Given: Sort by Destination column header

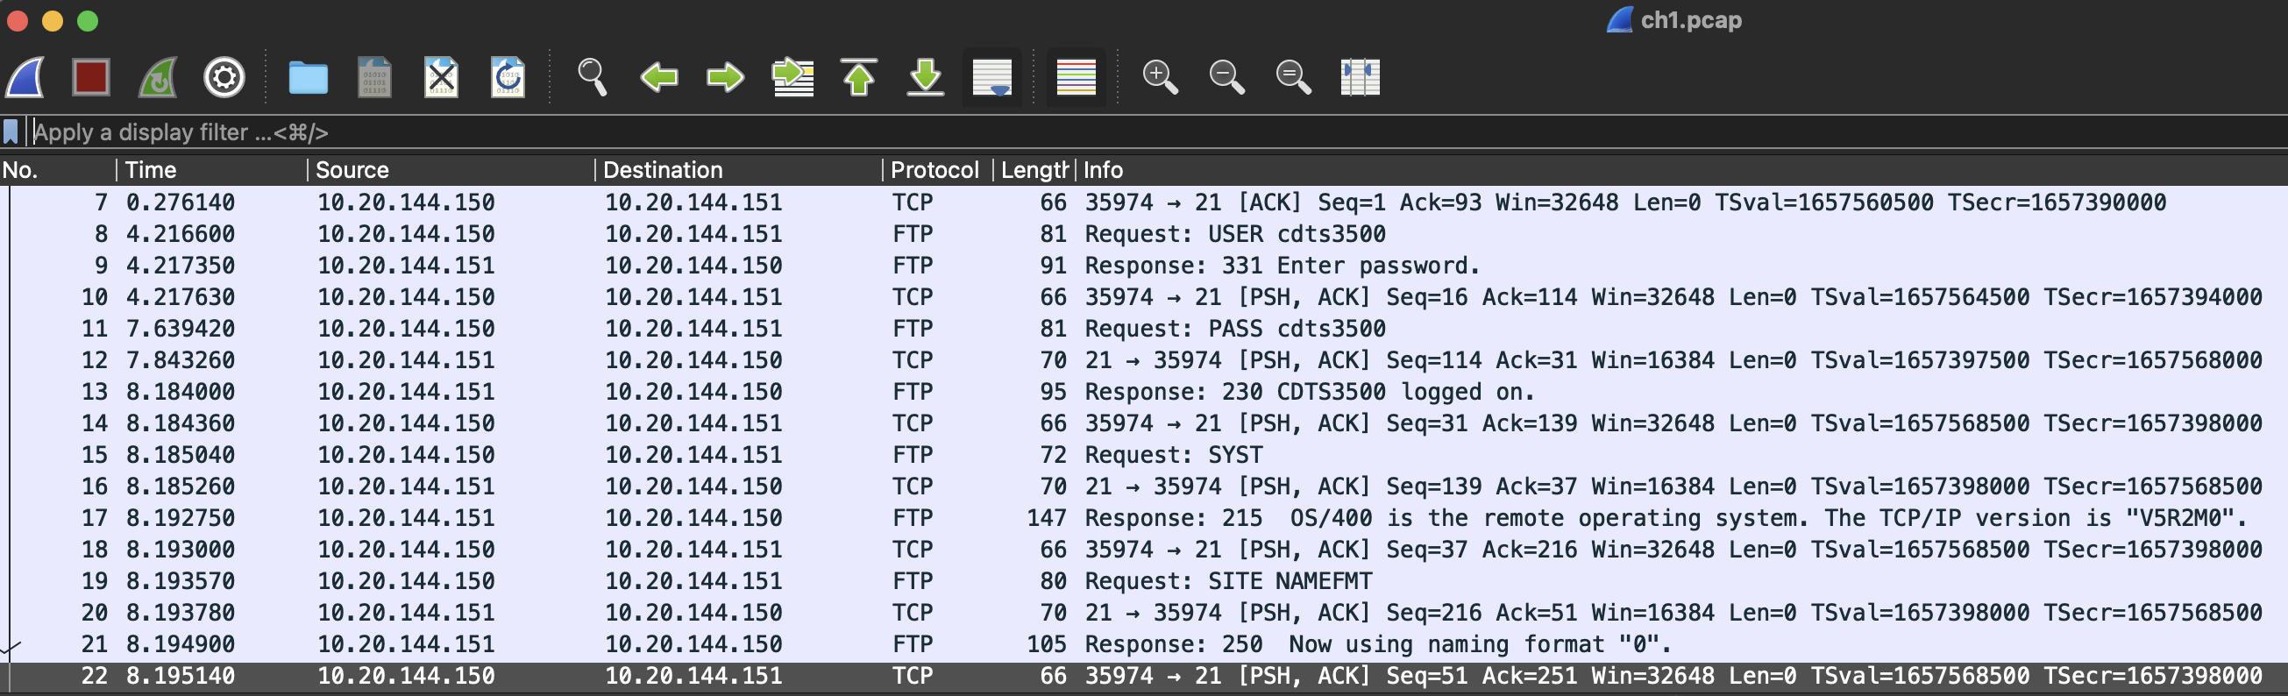Looking at the screenshot, I should point(738,169).
